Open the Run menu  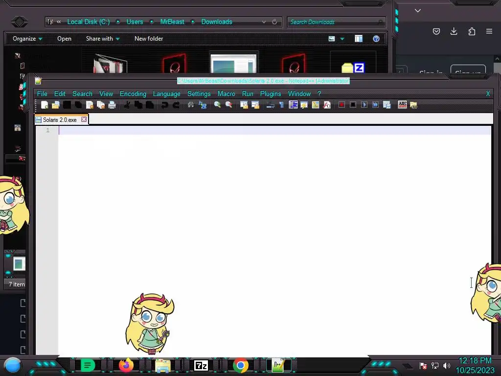(x=248, y=94)
